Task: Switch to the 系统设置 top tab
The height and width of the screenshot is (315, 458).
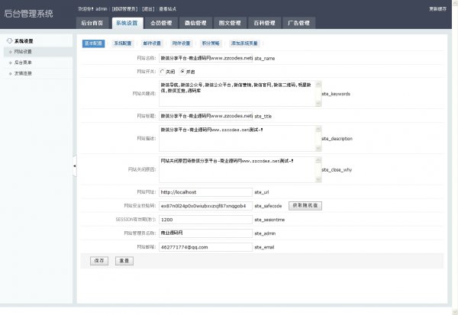Action: (127, 23)
